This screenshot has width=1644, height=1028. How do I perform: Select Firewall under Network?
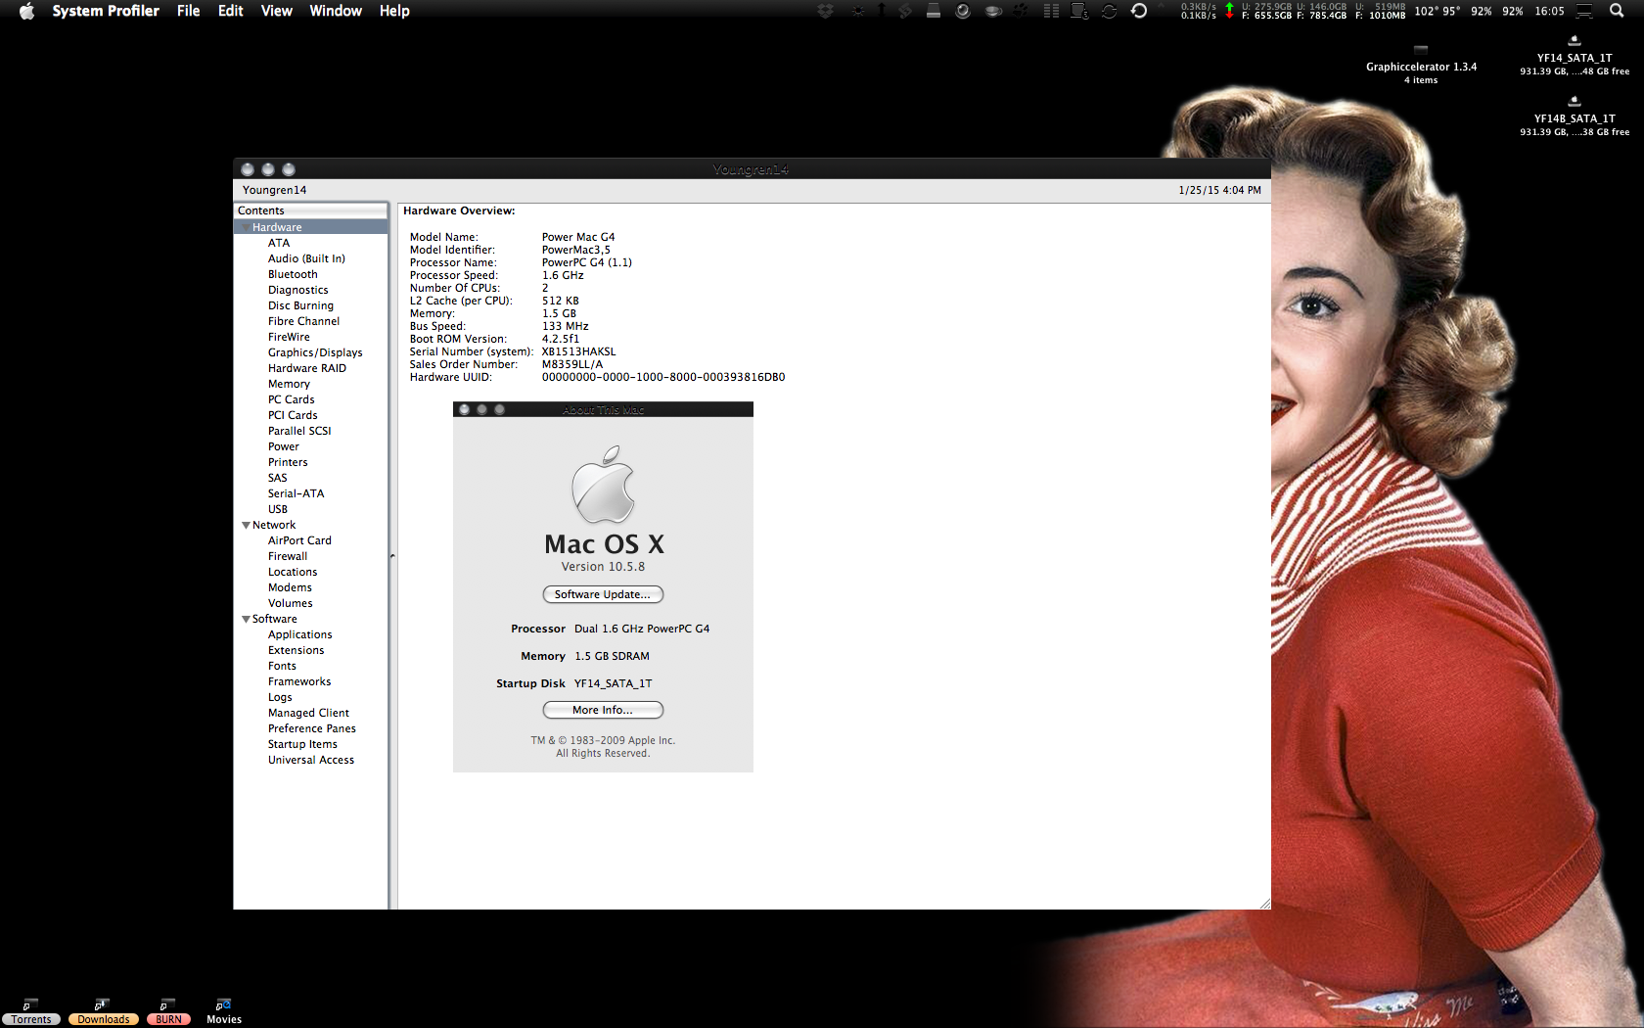click(288, 556)
